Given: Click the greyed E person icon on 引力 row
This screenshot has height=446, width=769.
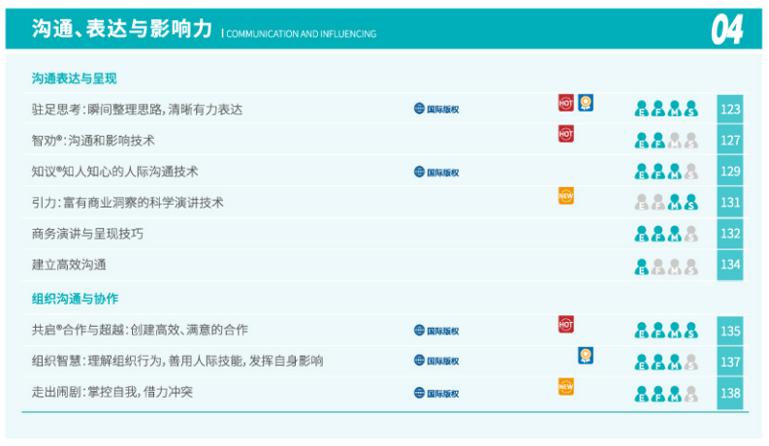Looking at the screenshot, I should pos(641,203).
